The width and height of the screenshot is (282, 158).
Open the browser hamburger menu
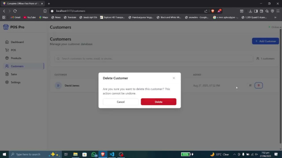tap(278, 11)
